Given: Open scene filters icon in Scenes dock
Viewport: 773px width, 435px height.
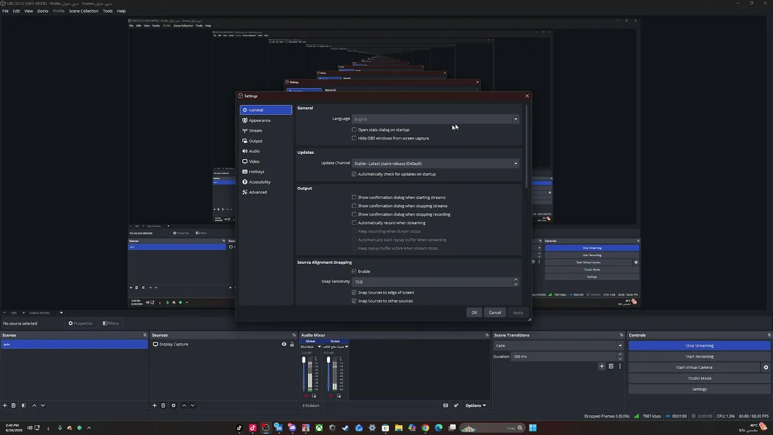Looking at the screenshot, I should point(24,405).
